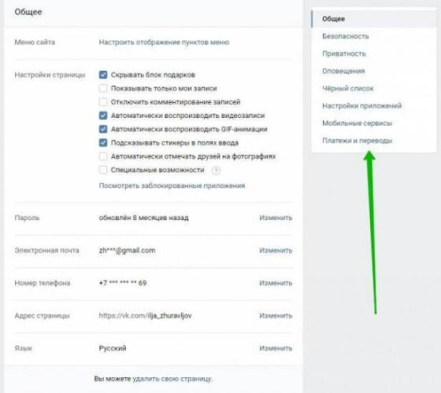
Task: Select Настройки приложений in sidebar
Action: (x=362, y=106)
